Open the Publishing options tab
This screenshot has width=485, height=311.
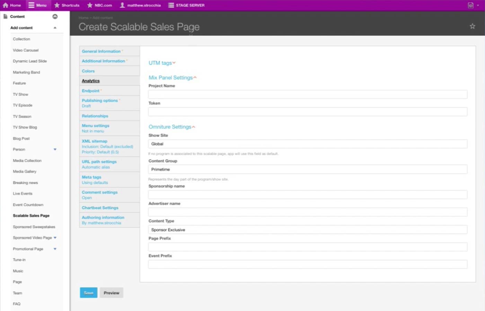point(100,101)
